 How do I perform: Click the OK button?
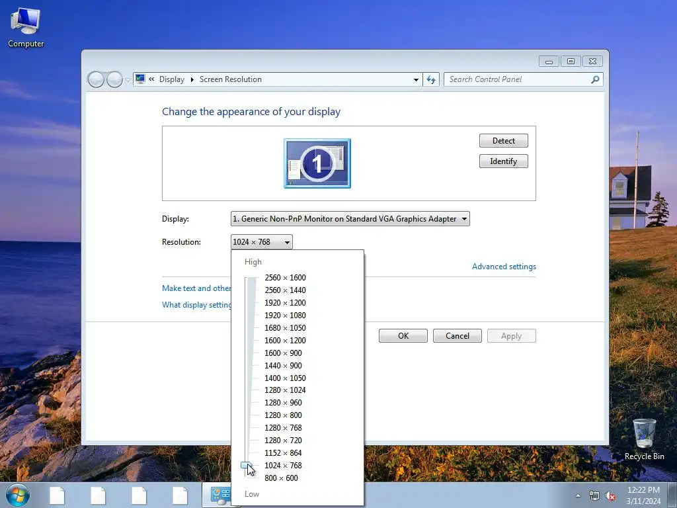click(403, 335)
